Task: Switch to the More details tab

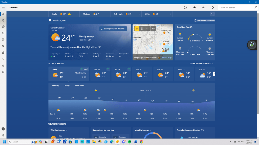Action: pos(80,86)
